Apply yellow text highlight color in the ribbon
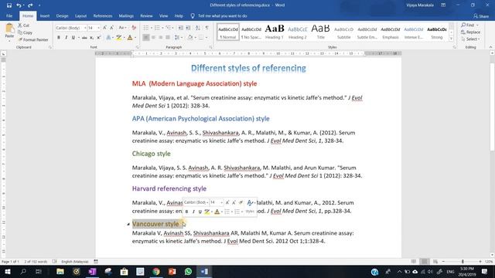The width and height of the screenshot is (495, 278). click(118, 38)
